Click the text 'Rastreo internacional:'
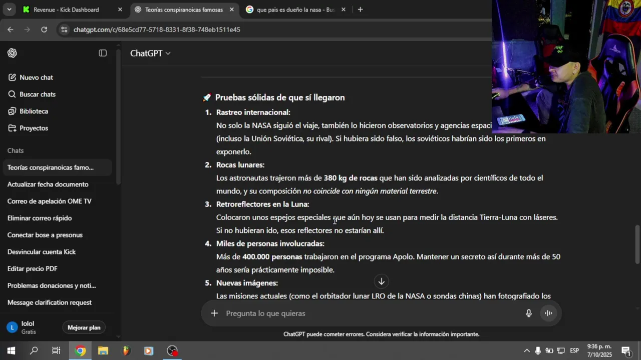Screen dimensions: 641x360 (253, 112)
